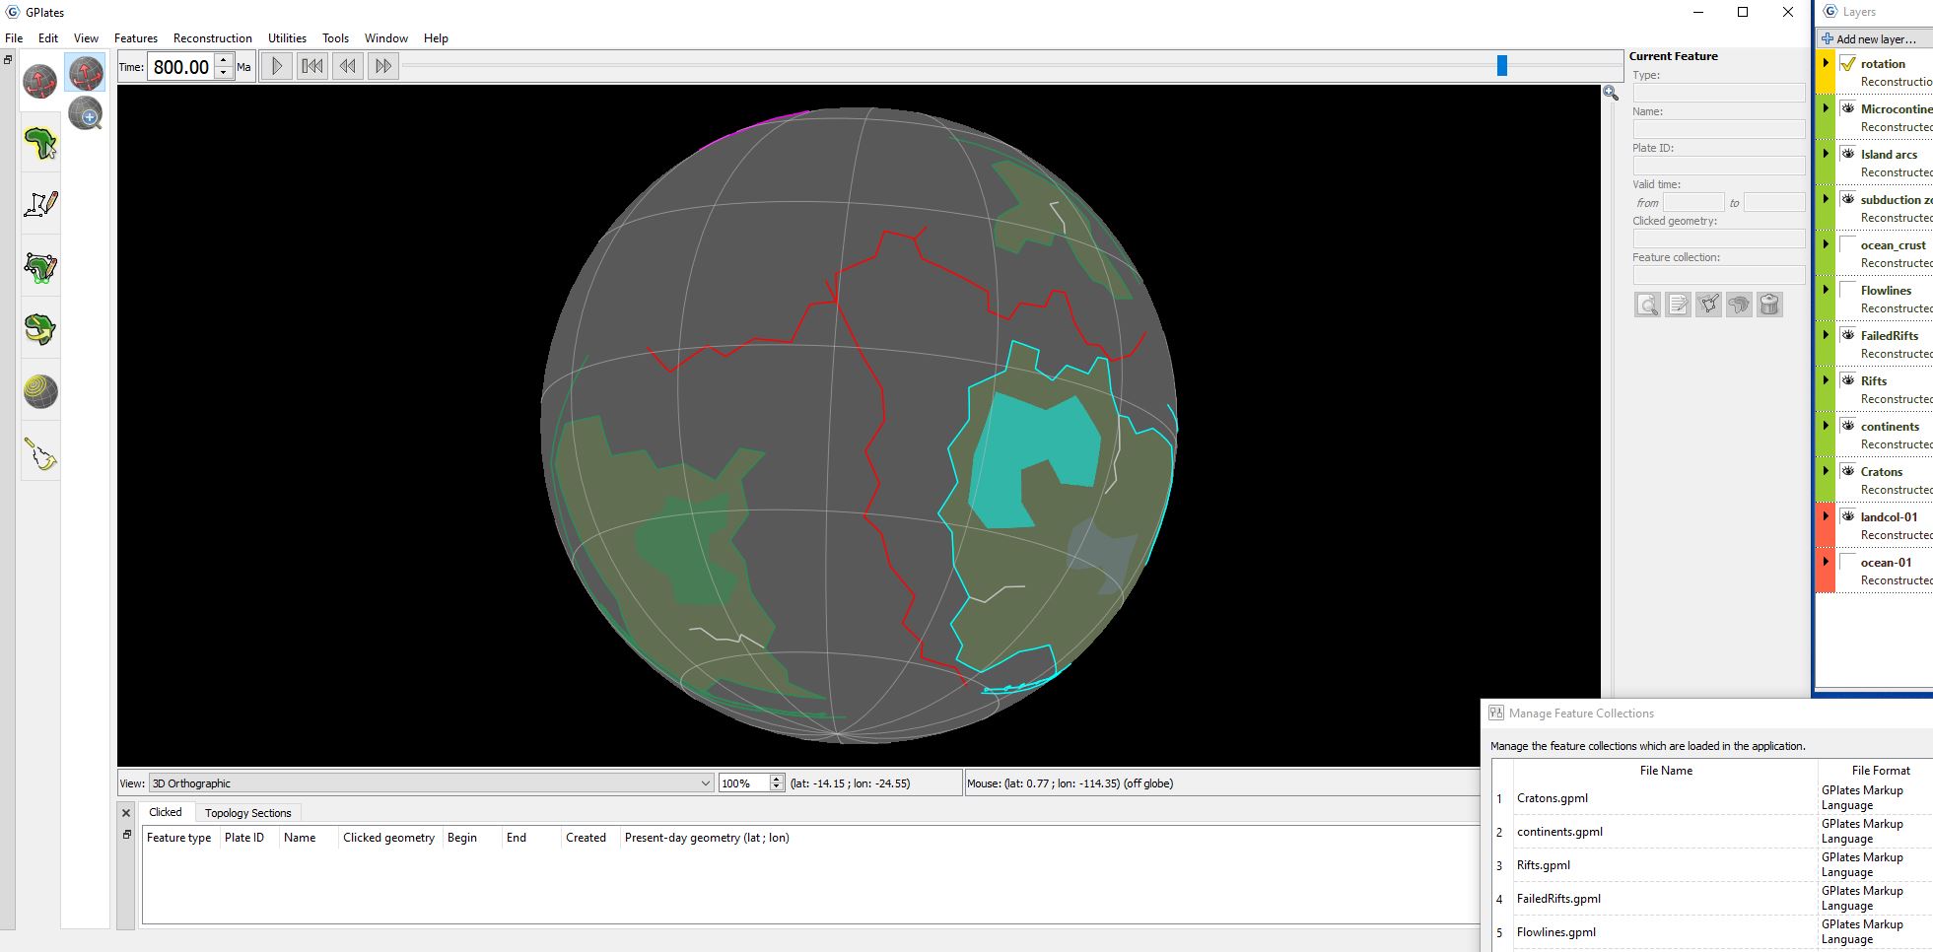Show the ocean_crust layer

1848,244
